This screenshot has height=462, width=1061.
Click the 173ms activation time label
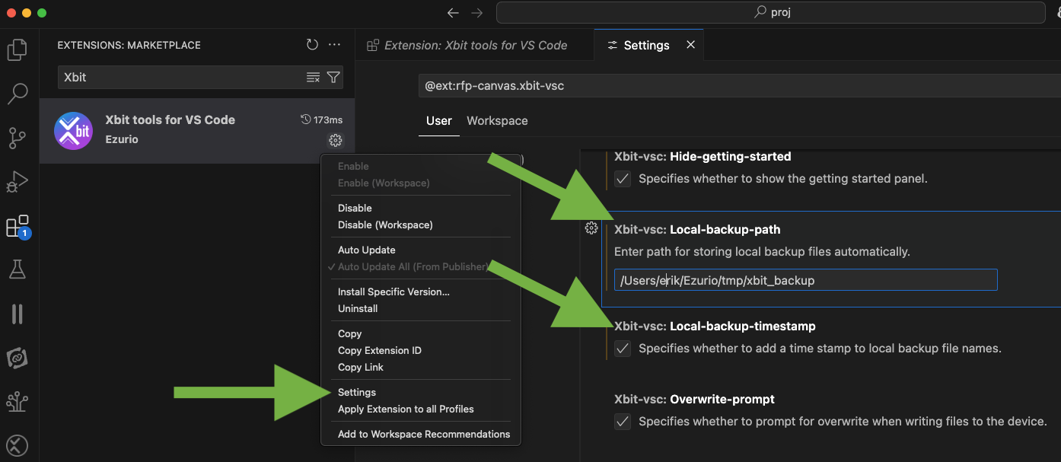pos(321,119)
